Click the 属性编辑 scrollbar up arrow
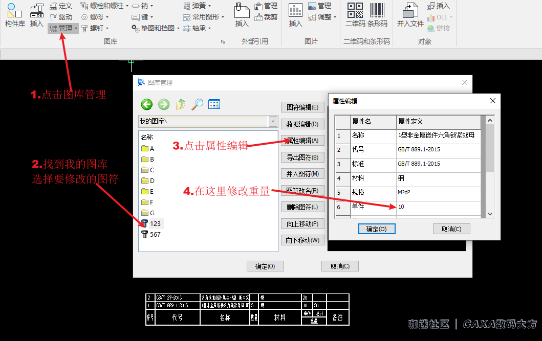This screenshot has width=542, height=341. click(490, 120)
